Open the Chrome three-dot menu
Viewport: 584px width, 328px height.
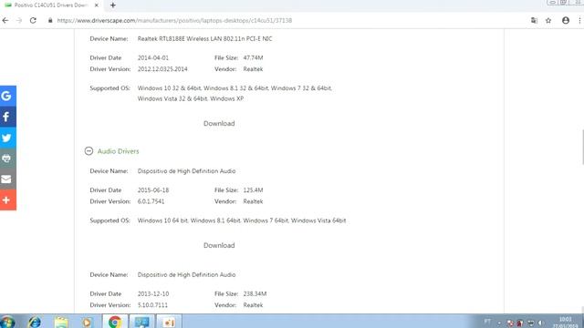tap(579, 20)
